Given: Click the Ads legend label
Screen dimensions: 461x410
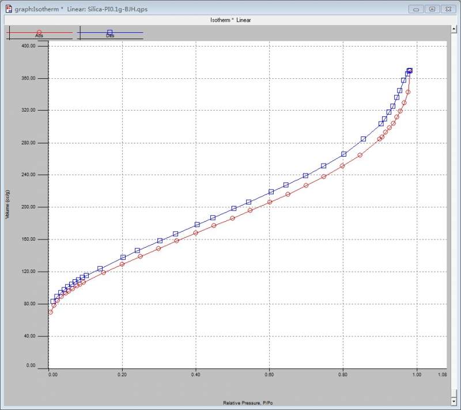Looking at the screenshot, I should point(39,36).
